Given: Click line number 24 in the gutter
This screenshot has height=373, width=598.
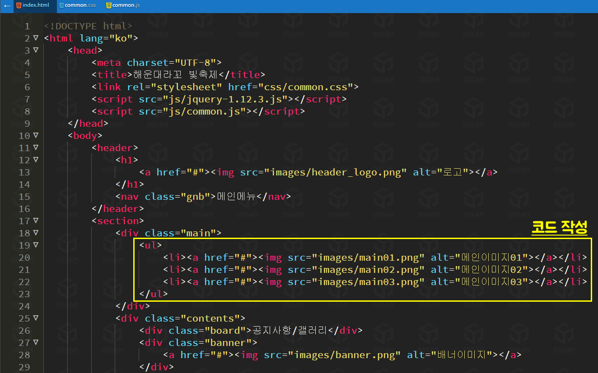Looking at the screenshot, I should [x=24, y=306].
